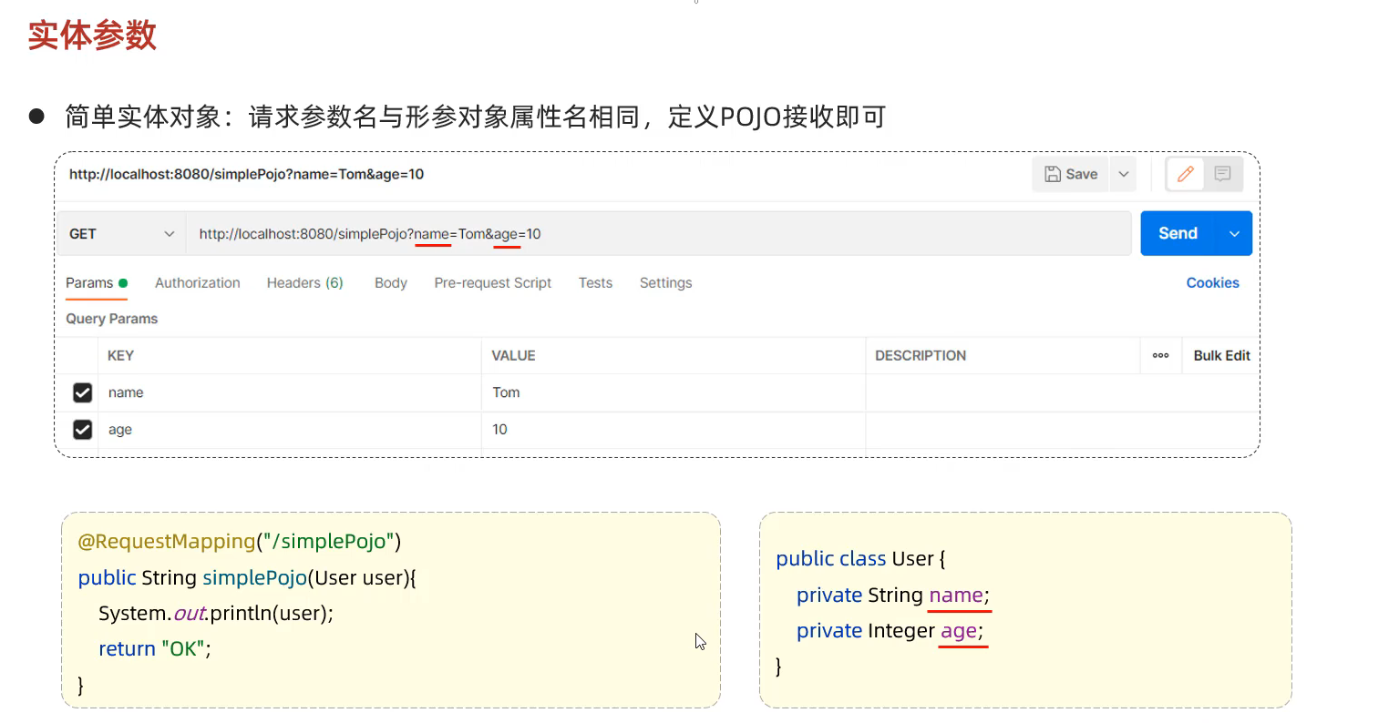The height and width of the screenshot is (723, 1399).
Task: Click the floppy disk Save icon
Action: [x=1053, y=174]
